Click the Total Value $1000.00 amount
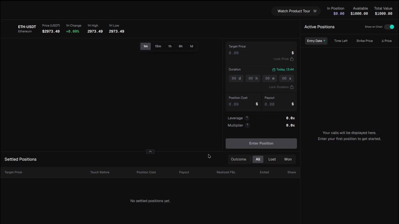The height and width of the screenshot is (224, 399). (383, 14)
